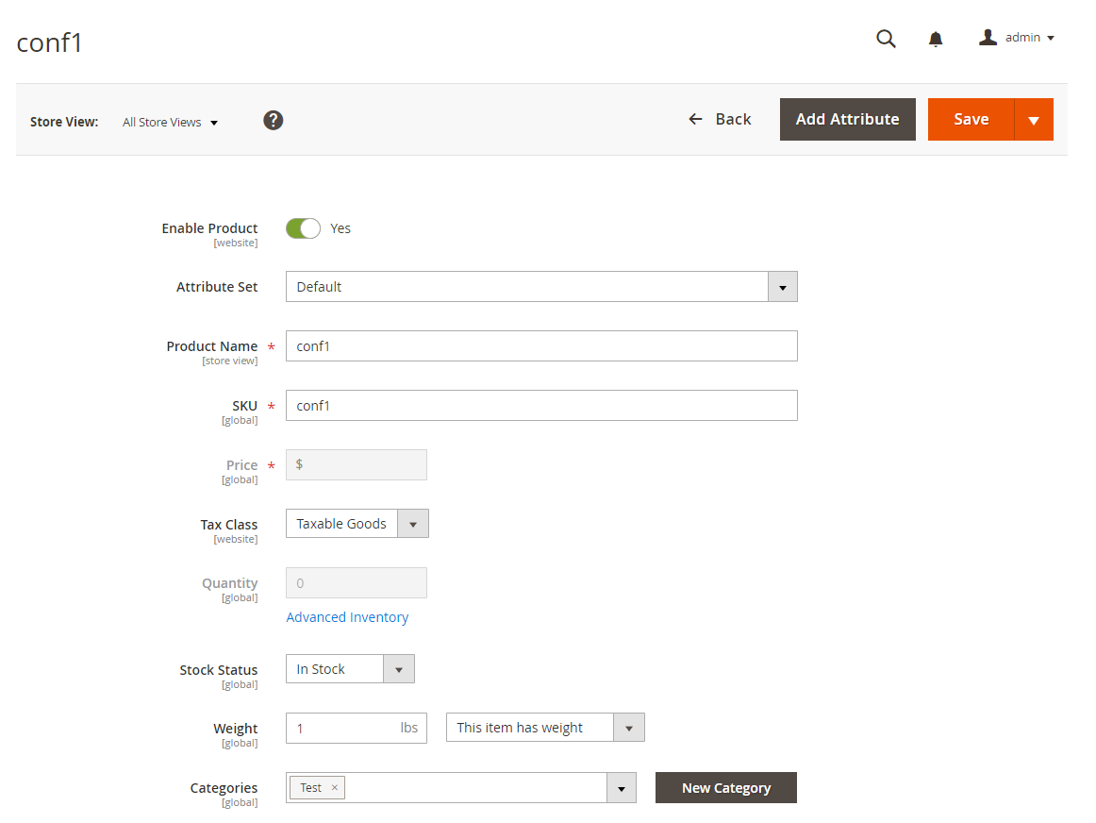
Task: Open the Stock Status dropdown
Action: [x=350, y=669]
